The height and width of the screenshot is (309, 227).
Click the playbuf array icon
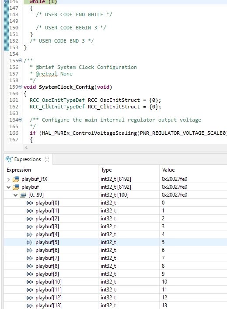pyautogui.click(x=16, y=187)
